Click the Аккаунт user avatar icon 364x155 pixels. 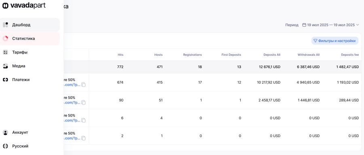click(5, 132)
